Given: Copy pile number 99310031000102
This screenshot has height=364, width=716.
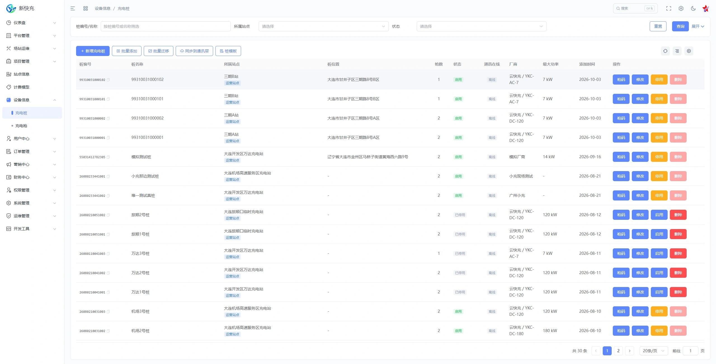Looking at the screenshot, I should pos(108,80).
